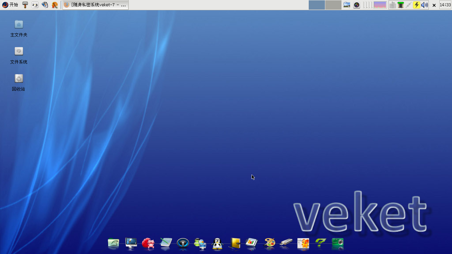Open the chart documents office dock icon
This screenshot has height=254, width=452.
click(x=252, y=243)
